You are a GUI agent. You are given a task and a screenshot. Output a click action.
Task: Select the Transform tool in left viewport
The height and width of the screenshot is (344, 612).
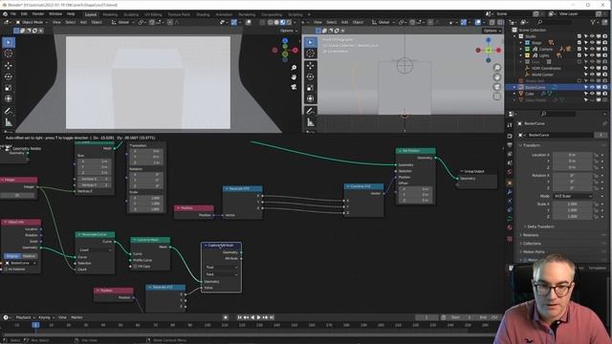pyautogui.click(x=9, y=99)
